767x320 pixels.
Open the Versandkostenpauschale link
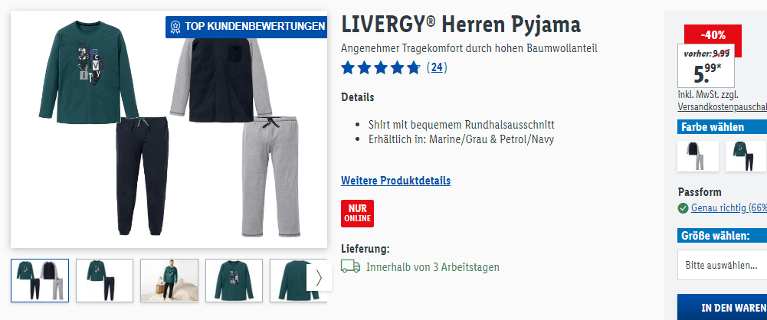(x=722, y=107)
